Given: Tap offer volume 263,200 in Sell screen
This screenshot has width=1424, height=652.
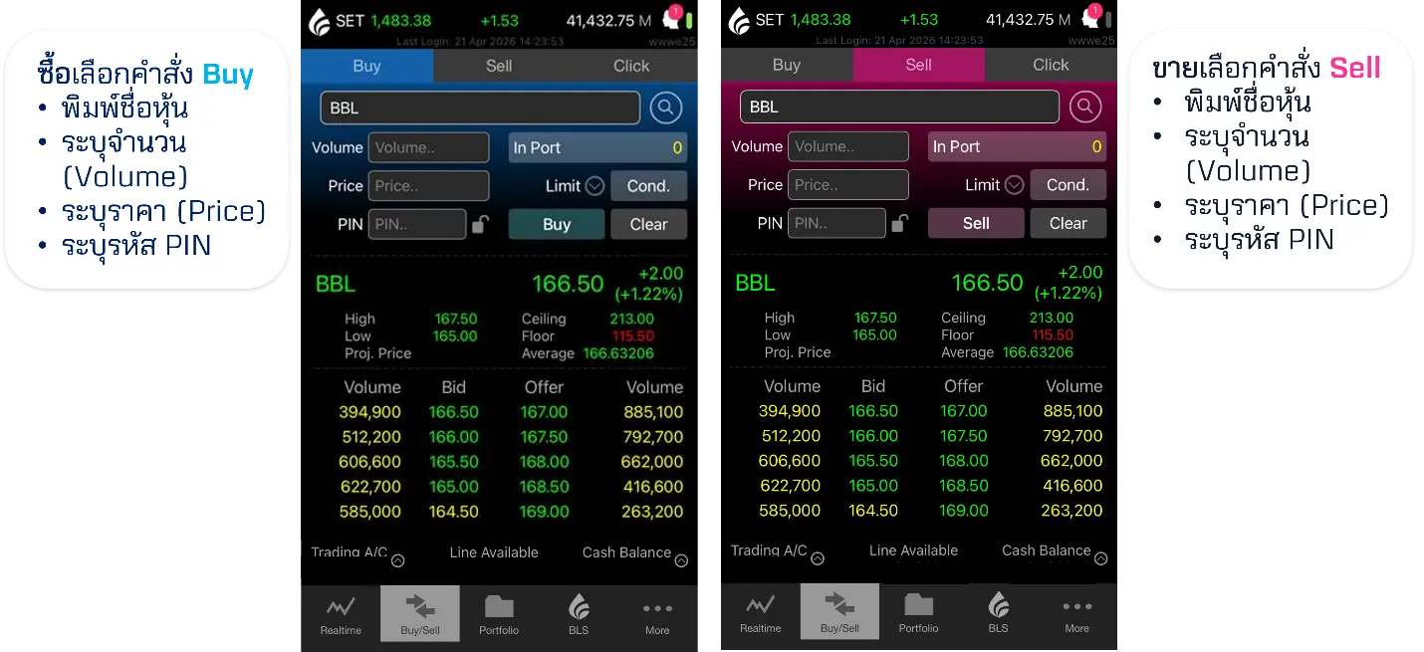Looking at the screenshot, I should (1072, 511).
